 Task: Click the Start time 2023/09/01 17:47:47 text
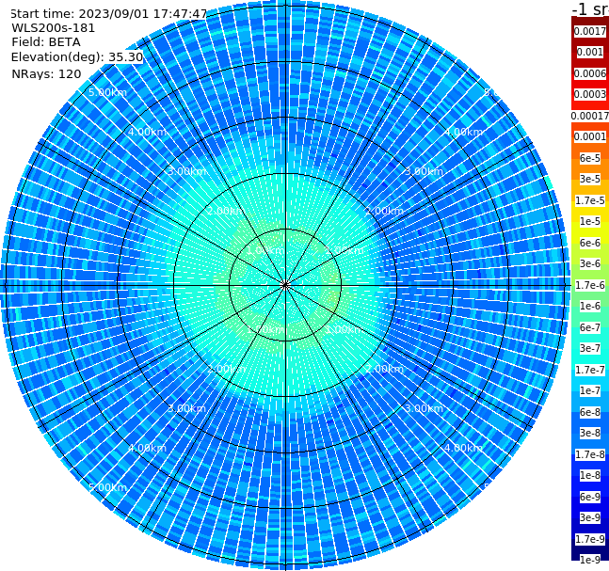coord(108,14)
